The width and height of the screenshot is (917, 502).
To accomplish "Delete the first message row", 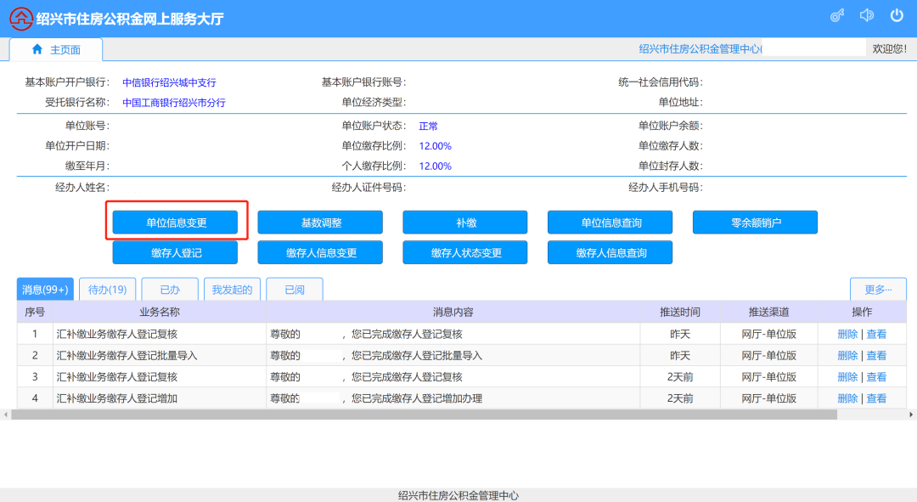I will [x=847, y=334].
